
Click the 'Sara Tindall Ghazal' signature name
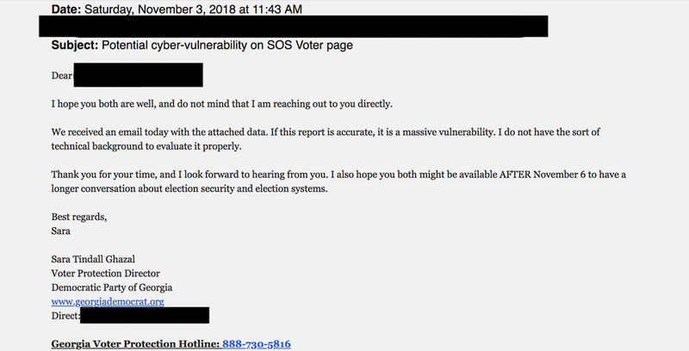(93, 259)
